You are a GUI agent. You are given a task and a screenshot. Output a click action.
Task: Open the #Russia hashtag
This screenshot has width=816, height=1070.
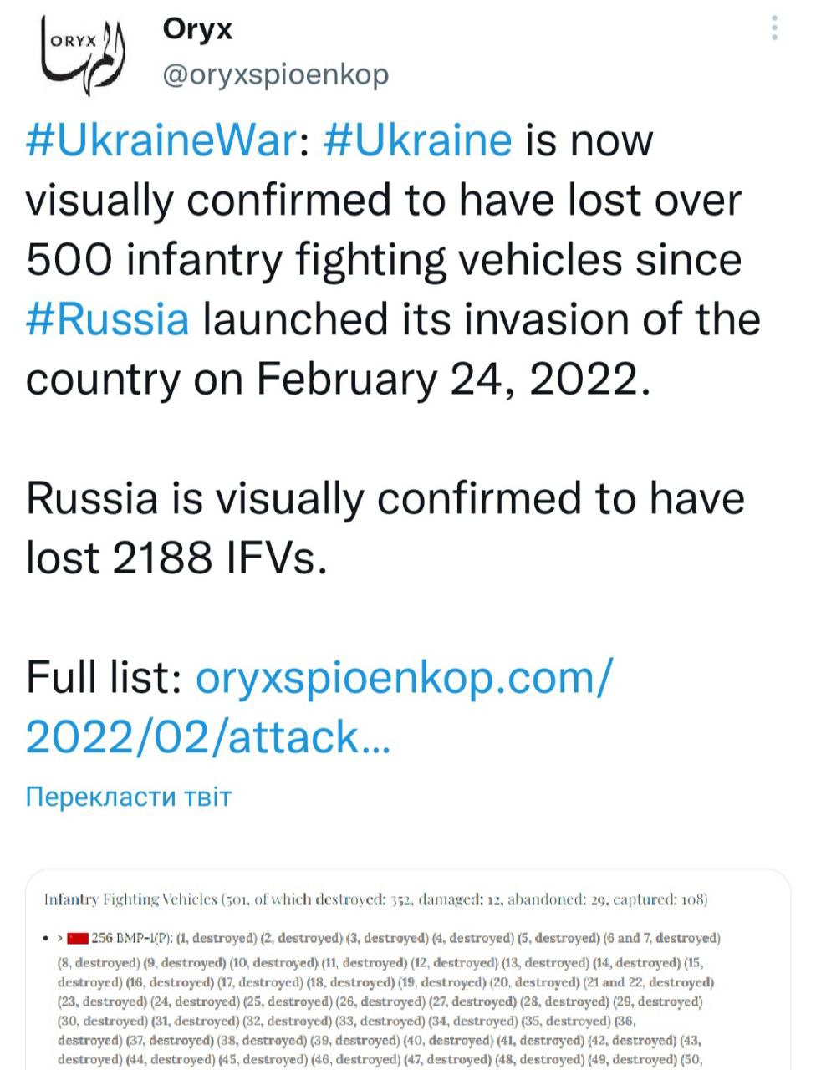[108, 320]
